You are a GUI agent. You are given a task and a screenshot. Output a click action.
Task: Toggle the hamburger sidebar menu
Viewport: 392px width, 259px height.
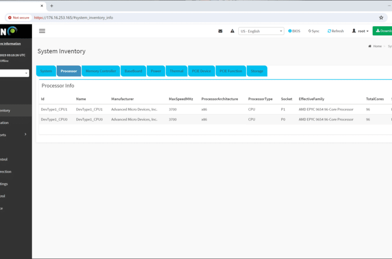pos(42,31)
